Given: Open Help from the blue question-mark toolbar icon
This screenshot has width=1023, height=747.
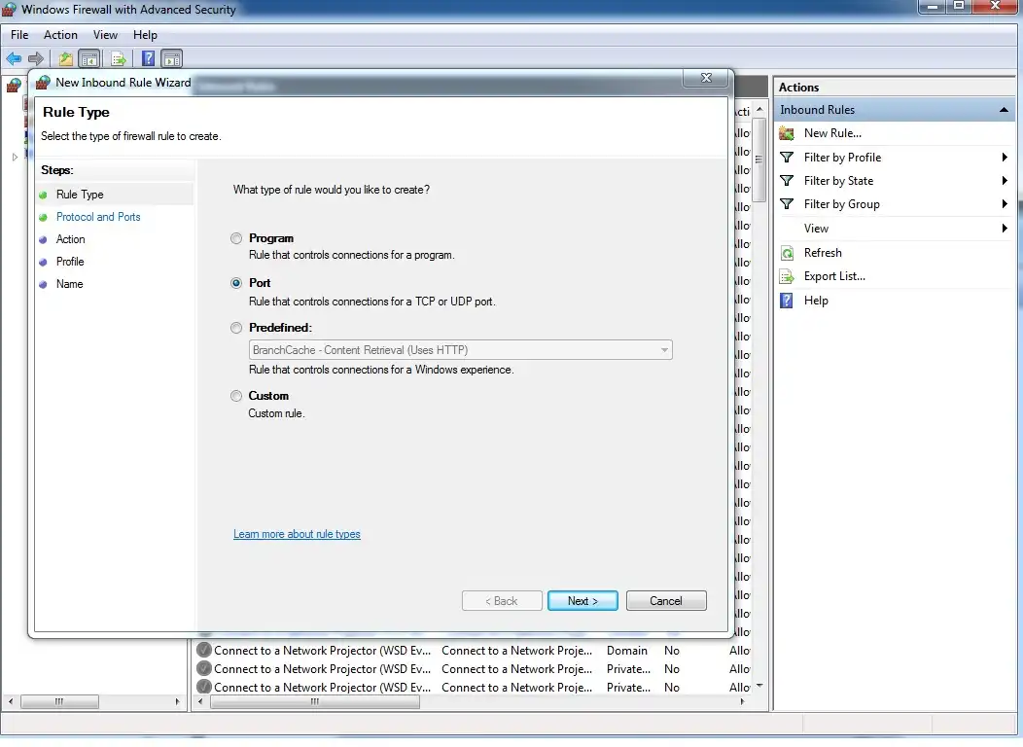Looking at the screenshot, I should (148, 58).
